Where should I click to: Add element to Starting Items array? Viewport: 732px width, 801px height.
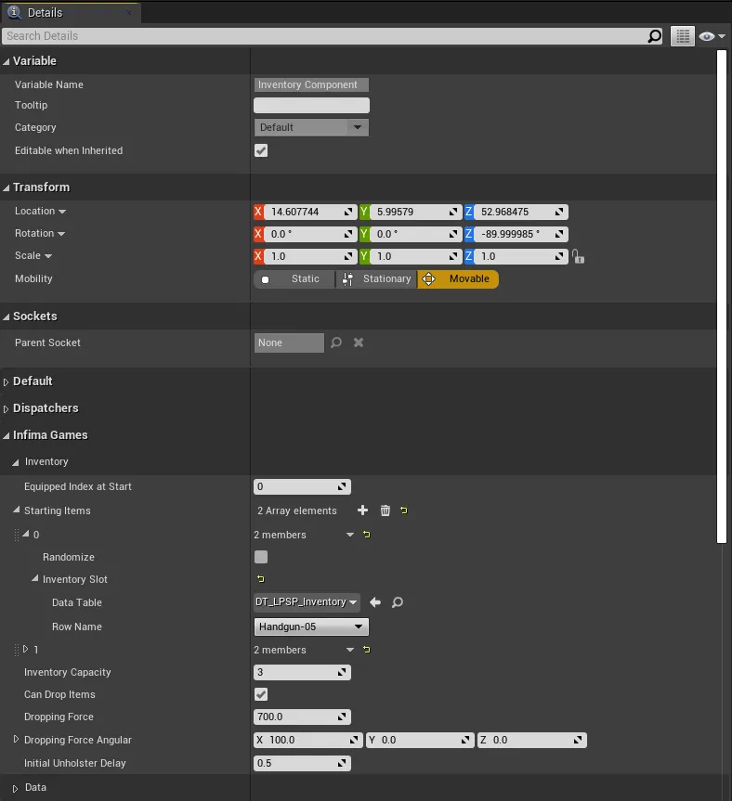(362, 510)
